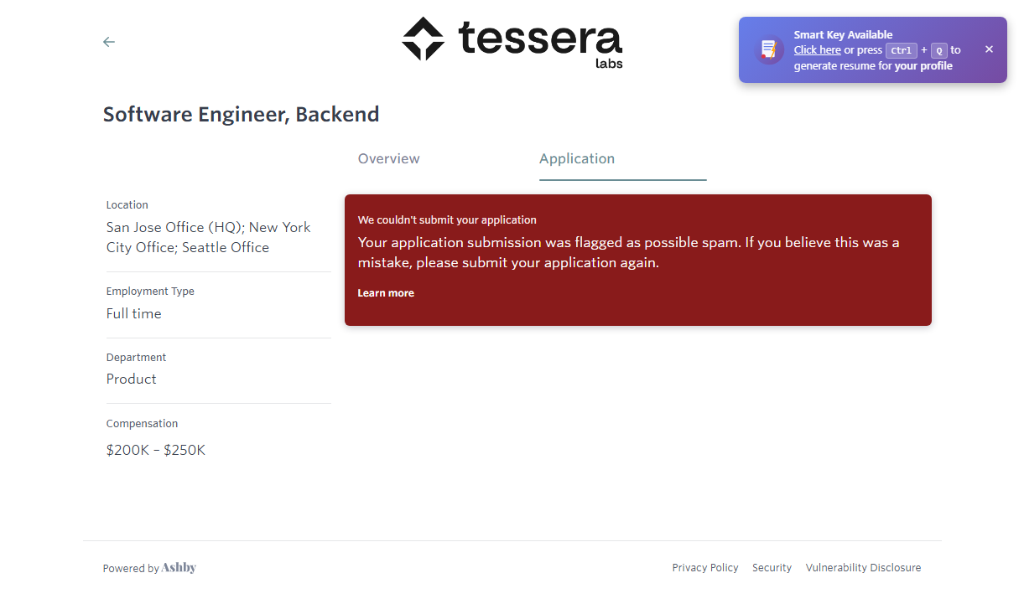Open 'Learn more' in the error banner

pos(386,293)
